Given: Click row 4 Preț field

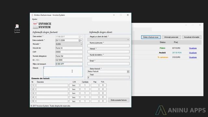Looking at the screenshot, I should click(95, 97).
